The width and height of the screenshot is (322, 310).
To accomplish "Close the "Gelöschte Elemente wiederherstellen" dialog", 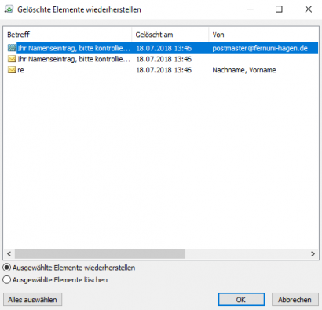I will pyautogui.click(x=309, y=9).
